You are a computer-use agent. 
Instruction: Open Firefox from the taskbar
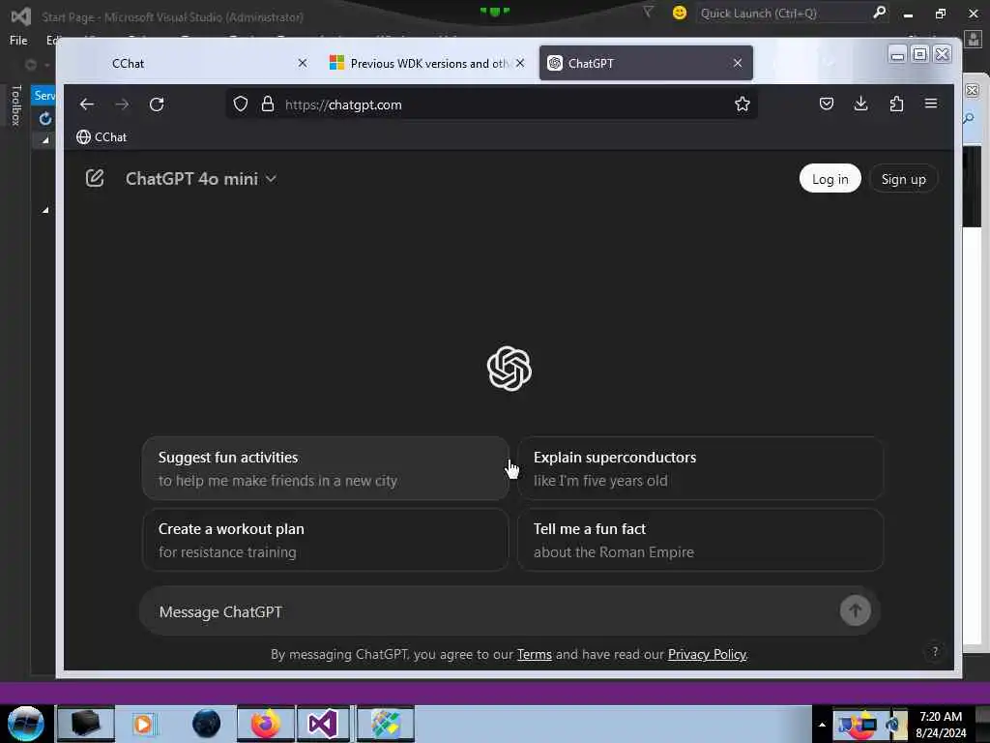265,724
